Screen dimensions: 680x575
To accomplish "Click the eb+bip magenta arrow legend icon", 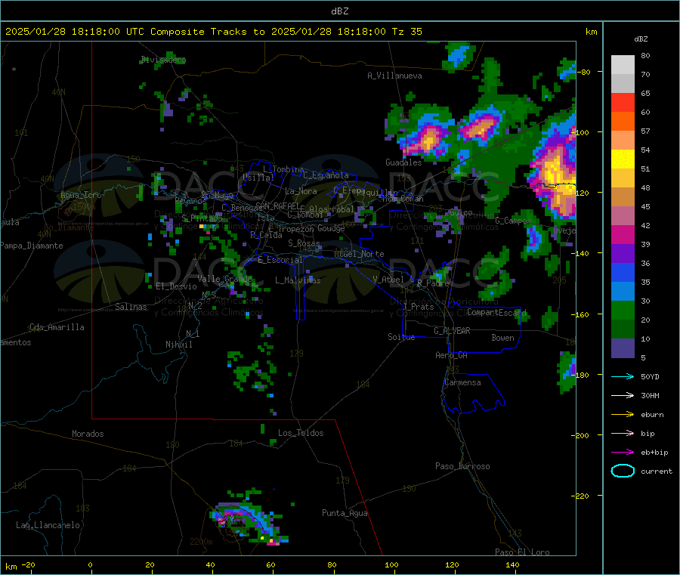I will click(x=623, y=453).
